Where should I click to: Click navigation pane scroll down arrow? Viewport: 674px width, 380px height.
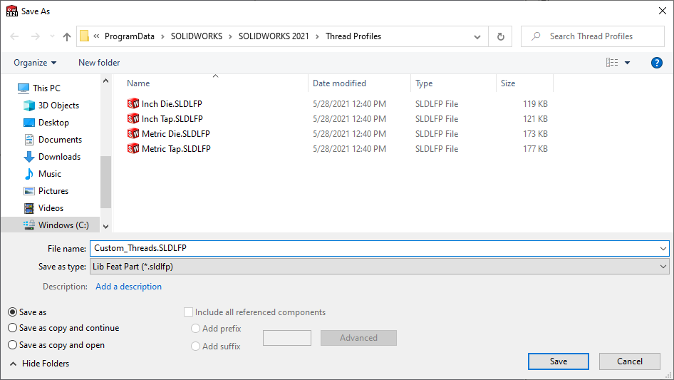click(105, 227)
